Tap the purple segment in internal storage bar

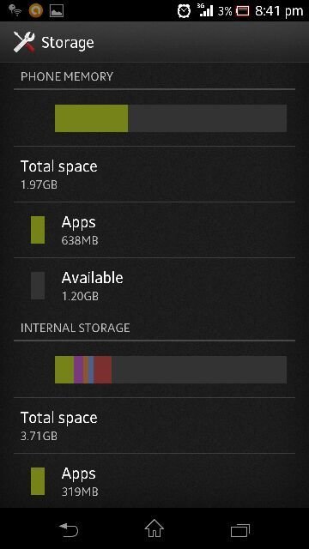[78, 370]
